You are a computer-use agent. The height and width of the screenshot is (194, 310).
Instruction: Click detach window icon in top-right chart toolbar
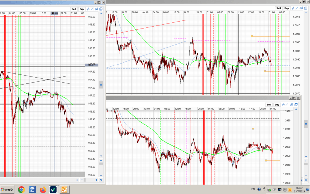(306, 8)
